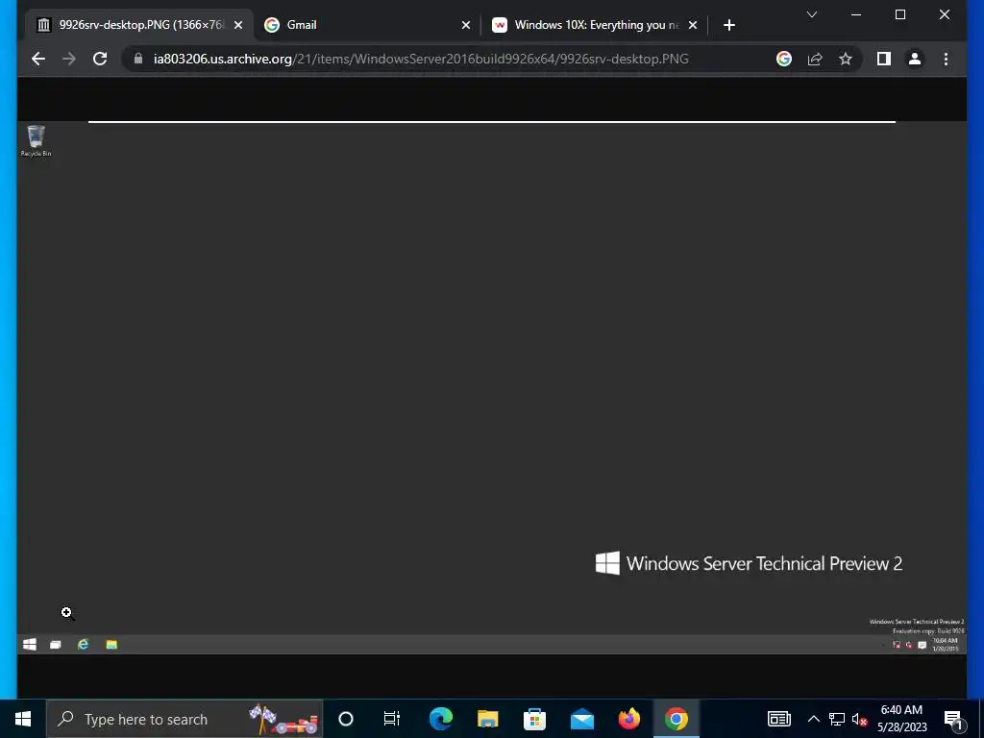The image size is (984, 738).
Task: Click the Start logo inside the image
Action: (x=30, y=645)
